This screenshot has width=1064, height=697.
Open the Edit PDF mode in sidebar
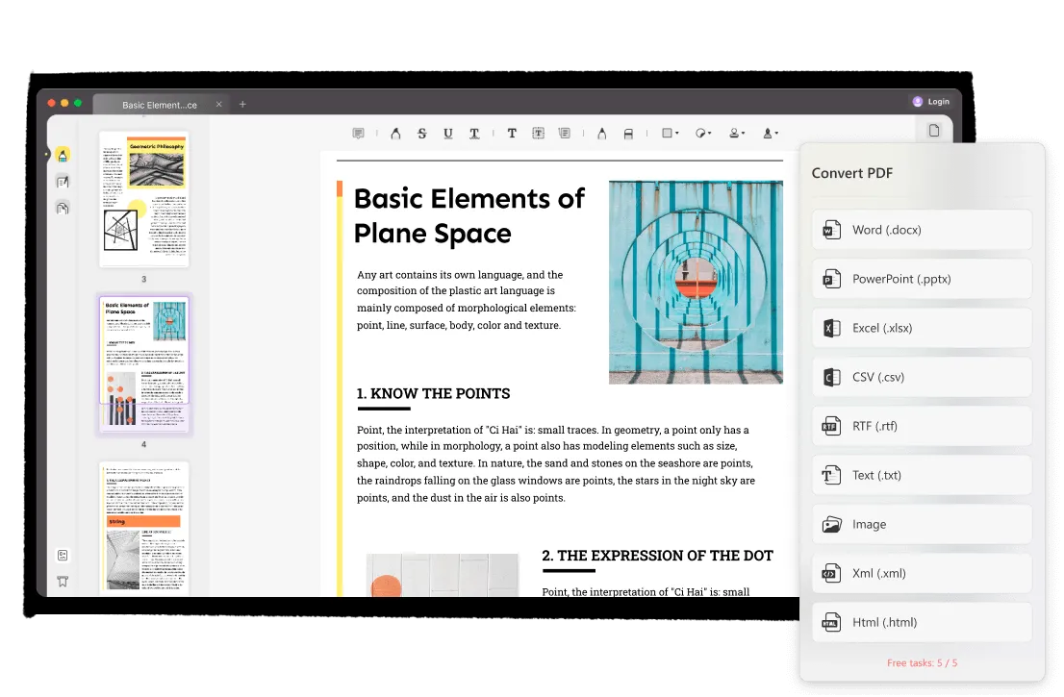point(63,182)
